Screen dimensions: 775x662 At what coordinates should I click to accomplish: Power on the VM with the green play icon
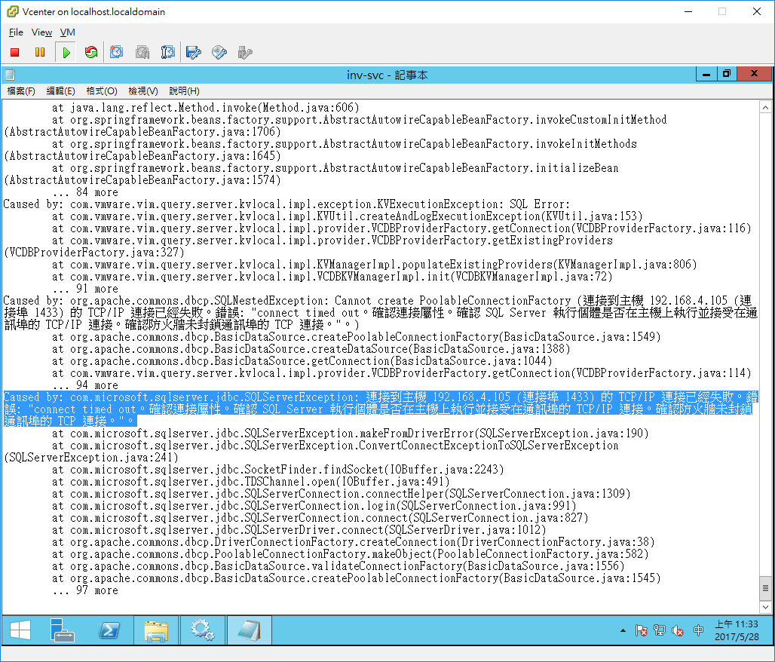[x=66, y=53]
